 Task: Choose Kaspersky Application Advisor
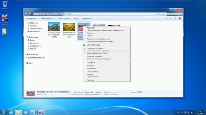(107, 53)
